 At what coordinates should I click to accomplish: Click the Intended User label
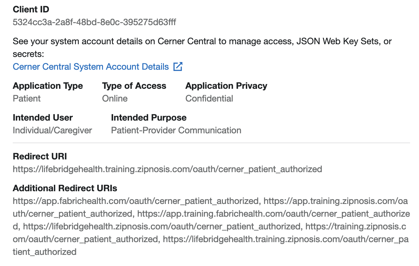(43, 118)
